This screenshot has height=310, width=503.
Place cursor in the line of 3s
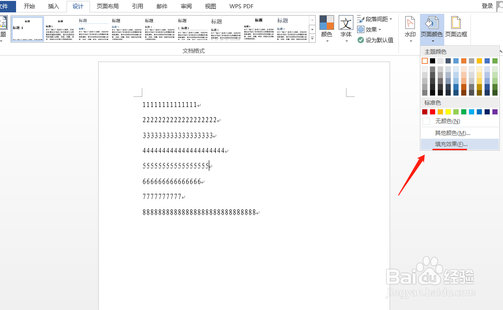(x=178, y=135)
